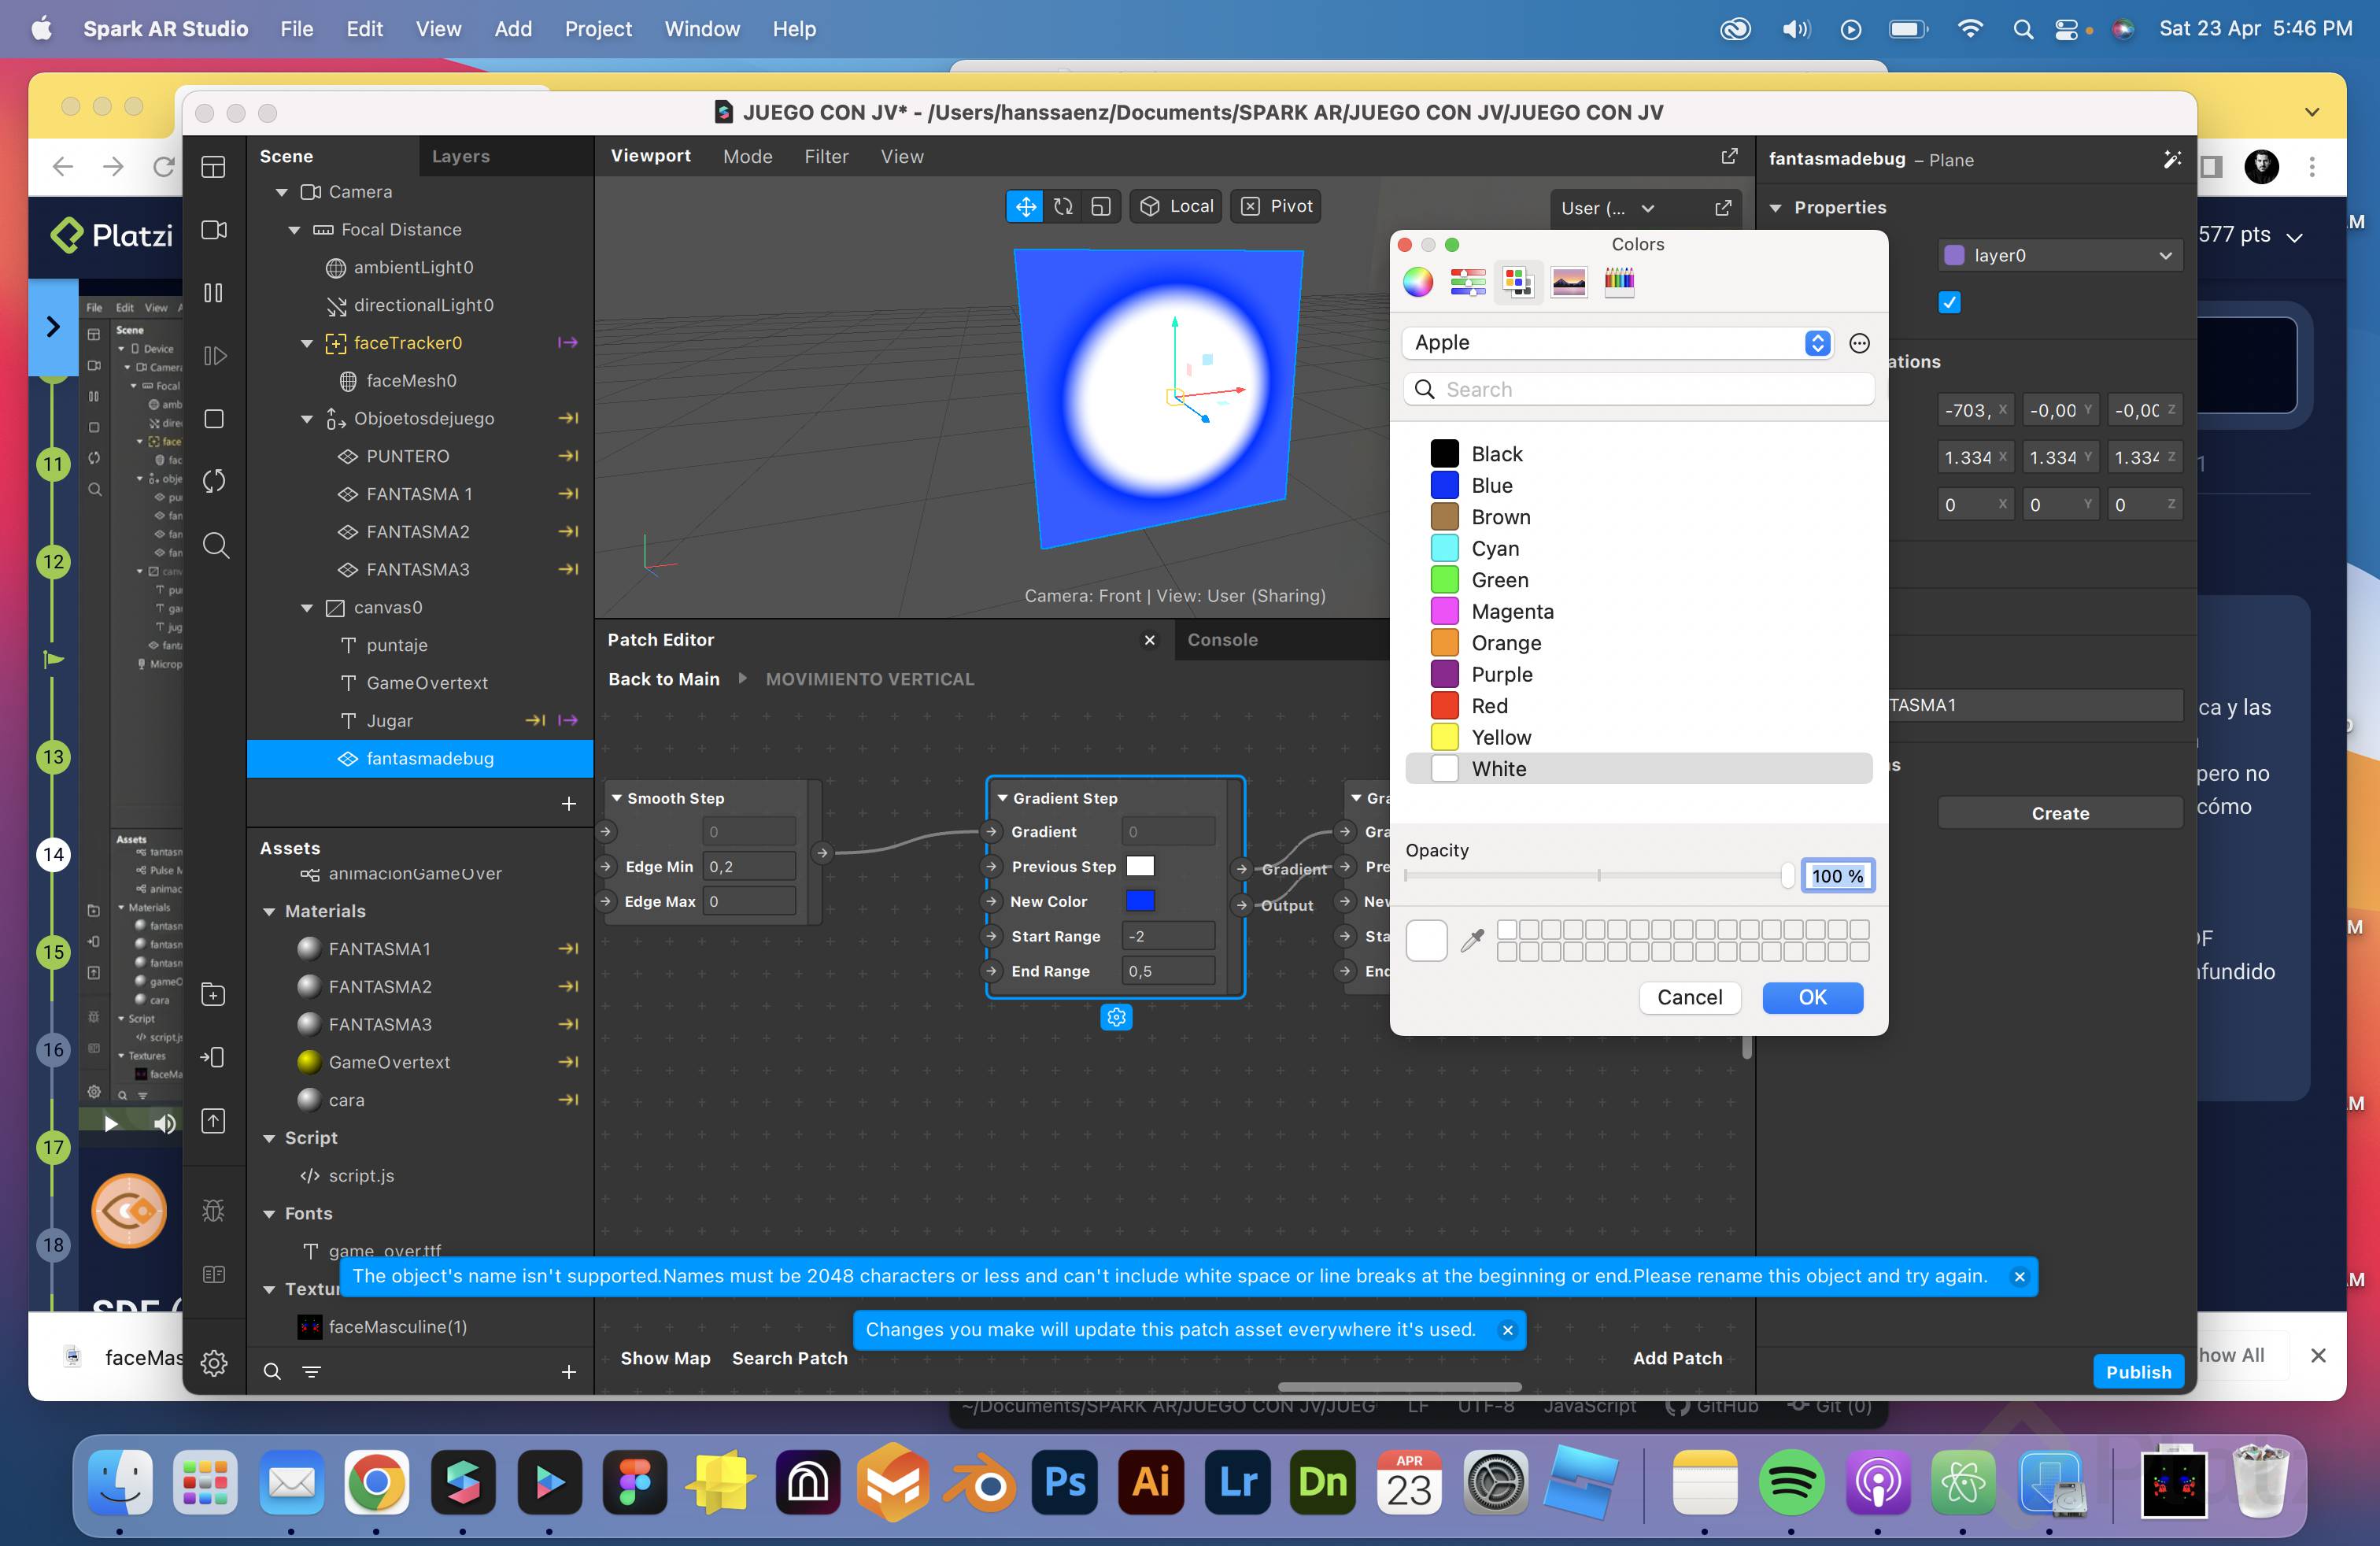Click the layout panel icon in sidebar
Viewport: 2380px width, 1546px height.
(x=213, y=167)
